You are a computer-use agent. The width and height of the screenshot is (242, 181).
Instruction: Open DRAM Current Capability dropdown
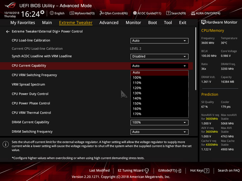pyautogui.click(x=159, y=123)
